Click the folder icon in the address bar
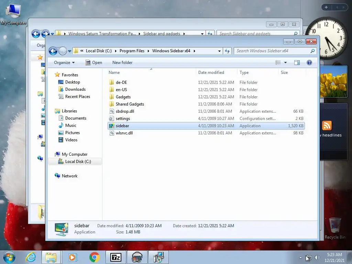Image resolution: width=352 pixels, height=264 pixels. [76, 51]
